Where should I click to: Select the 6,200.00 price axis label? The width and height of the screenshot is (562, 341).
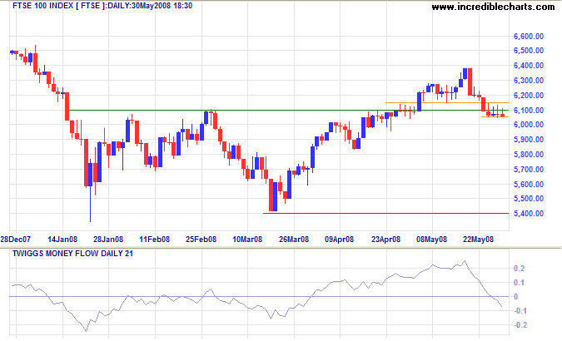(529, 96)
